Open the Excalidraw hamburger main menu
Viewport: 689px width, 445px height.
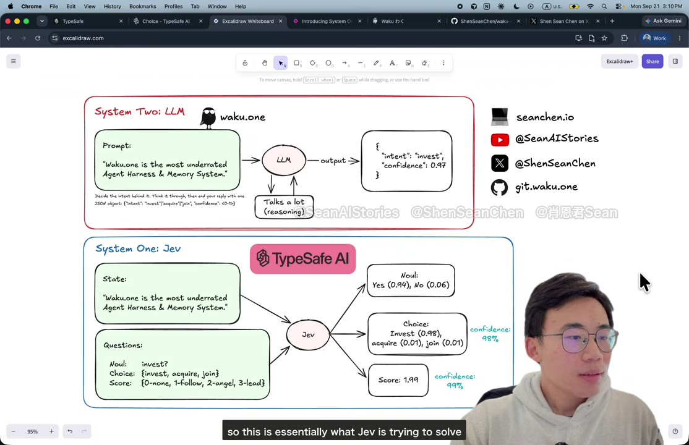13,62
